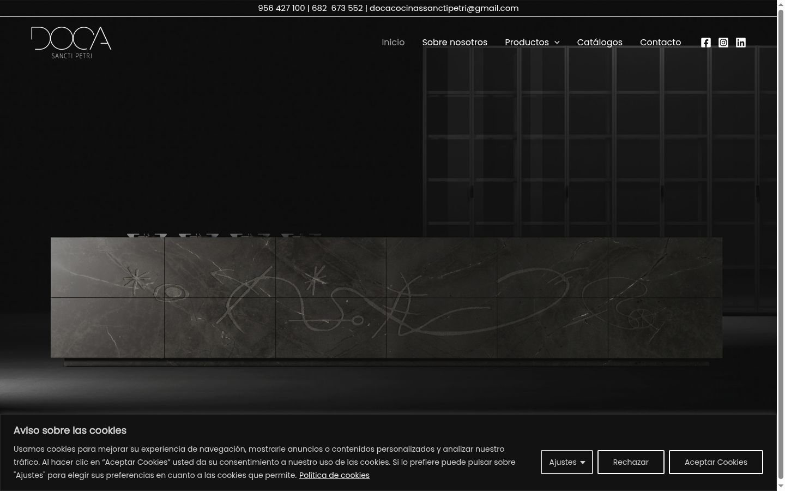Go to the Inicio menu item

[x=393, y=43]
